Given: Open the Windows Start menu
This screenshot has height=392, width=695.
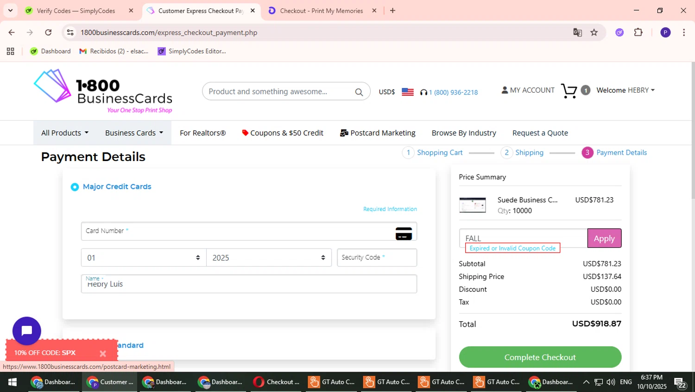Looking at the screenshot, I should click(13, 382).
